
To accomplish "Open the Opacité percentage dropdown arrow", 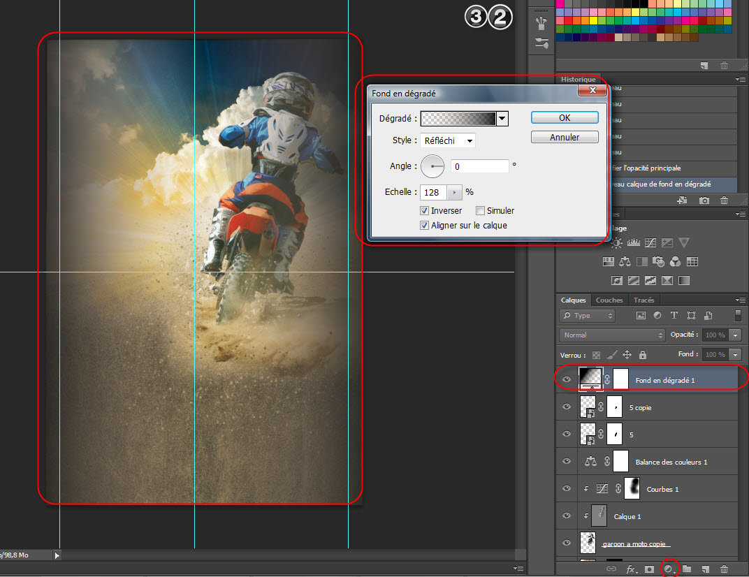I will coord(735,335).
